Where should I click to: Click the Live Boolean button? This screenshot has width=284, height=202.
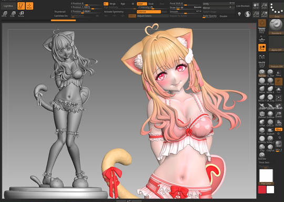coord(243,6)
